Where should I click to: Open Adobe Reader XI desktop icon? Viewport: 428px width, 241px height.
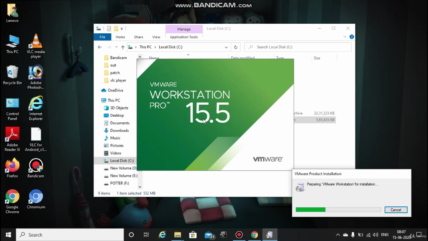(x=12, y=139)
